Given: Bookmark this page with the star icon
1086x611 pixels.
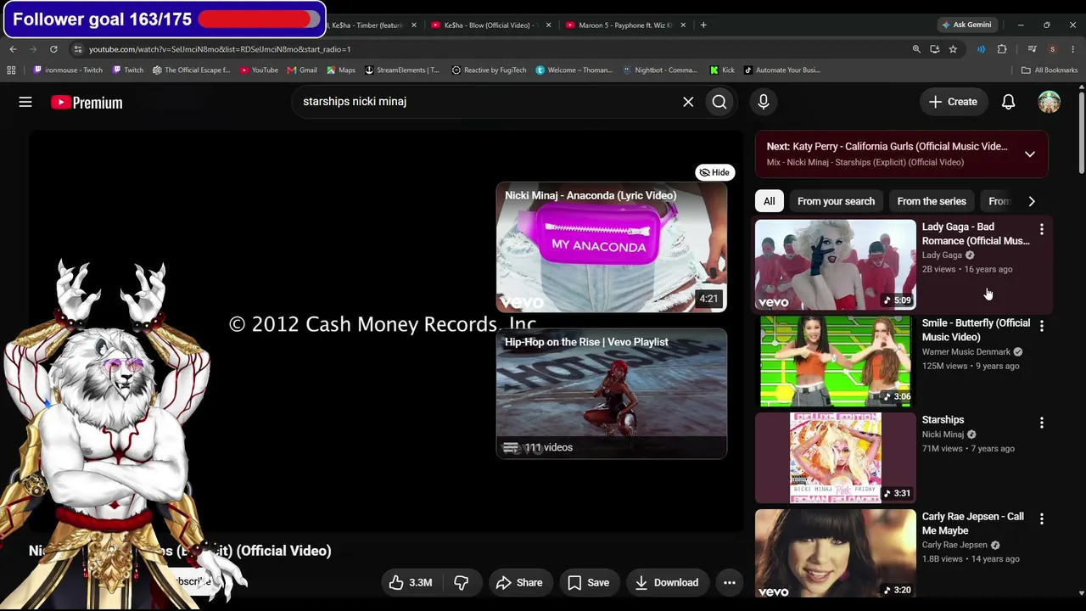Looking at the screenshot, I should click(953, 49).
